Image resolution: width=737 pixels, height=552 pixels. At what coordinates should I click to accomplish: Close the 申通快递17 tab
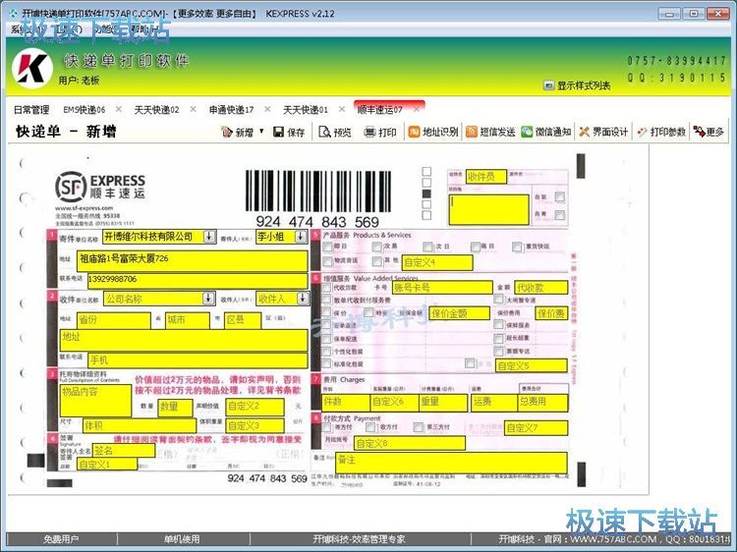click(267, 109)
